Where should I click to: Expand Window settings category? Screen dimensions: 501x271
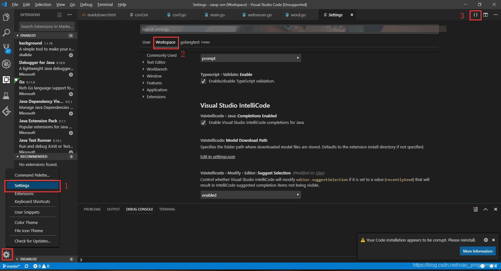pyautogui.click(x=154, y=76)
